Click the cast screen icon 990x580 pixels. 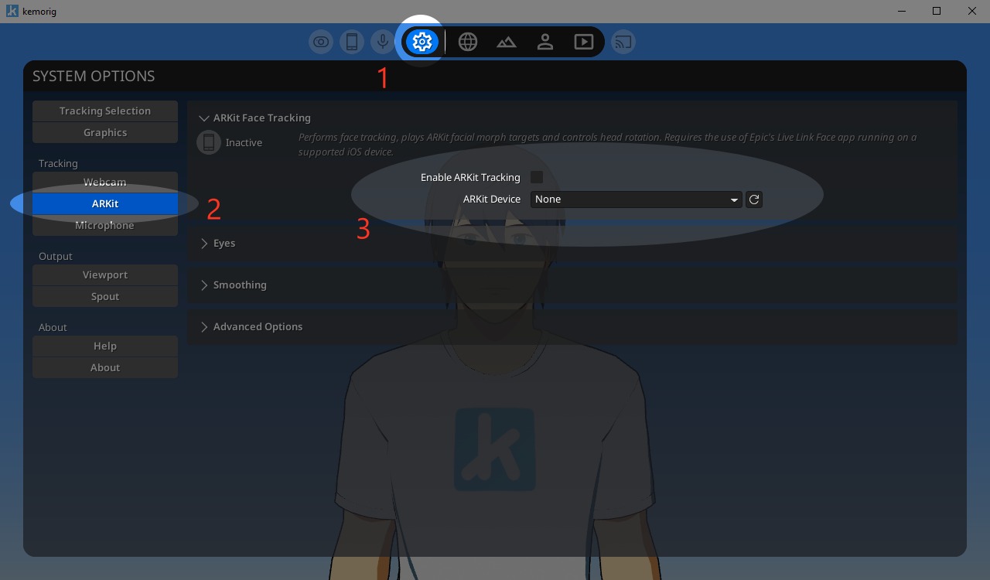pos(623,42)
